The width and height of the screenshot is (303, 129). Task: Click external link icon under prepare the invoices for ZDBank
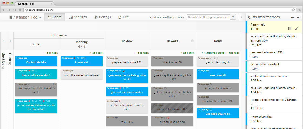coord(251,104)
